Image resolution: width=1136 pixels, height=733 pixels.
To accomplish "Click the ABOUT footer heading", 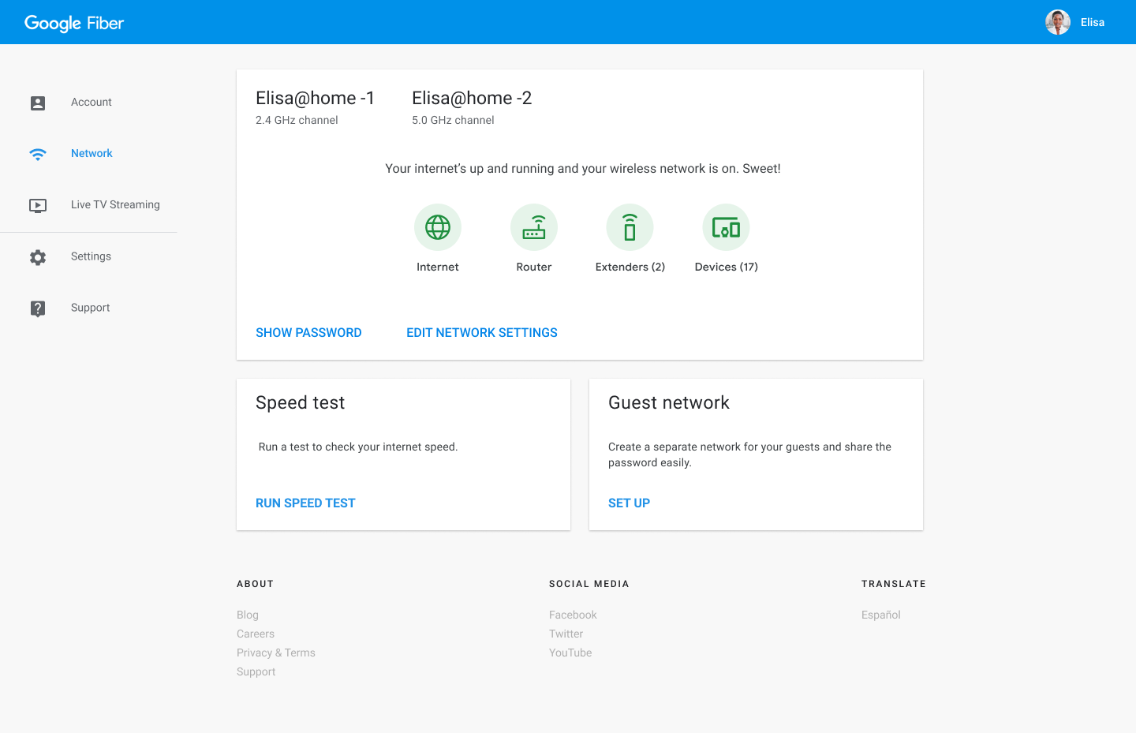I will coord(255,584).
